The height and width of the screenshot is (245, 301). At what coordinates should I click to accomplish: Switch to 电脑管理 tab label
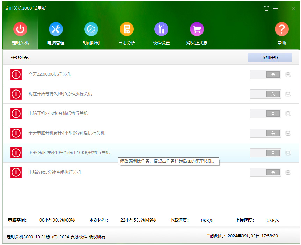[x=56, y=43]
